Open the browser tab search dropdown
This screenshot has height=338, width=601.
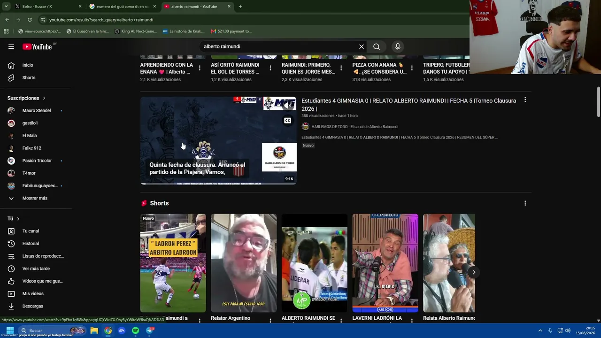6,7
